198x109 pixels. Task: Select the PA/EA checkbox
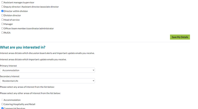point(2,33)
